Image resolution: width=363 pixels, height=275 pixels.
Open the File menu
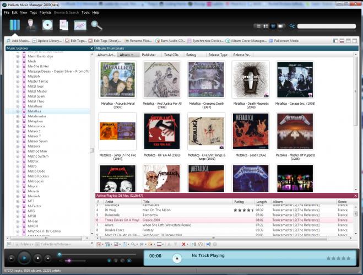pyautogui.click(x=7, y=13)
